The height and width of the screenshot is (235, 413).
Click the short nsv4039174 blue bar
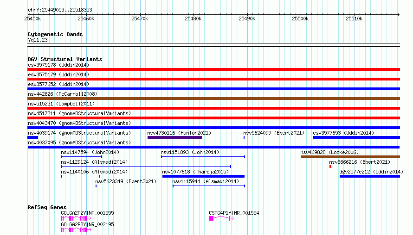tap(32, 137)
